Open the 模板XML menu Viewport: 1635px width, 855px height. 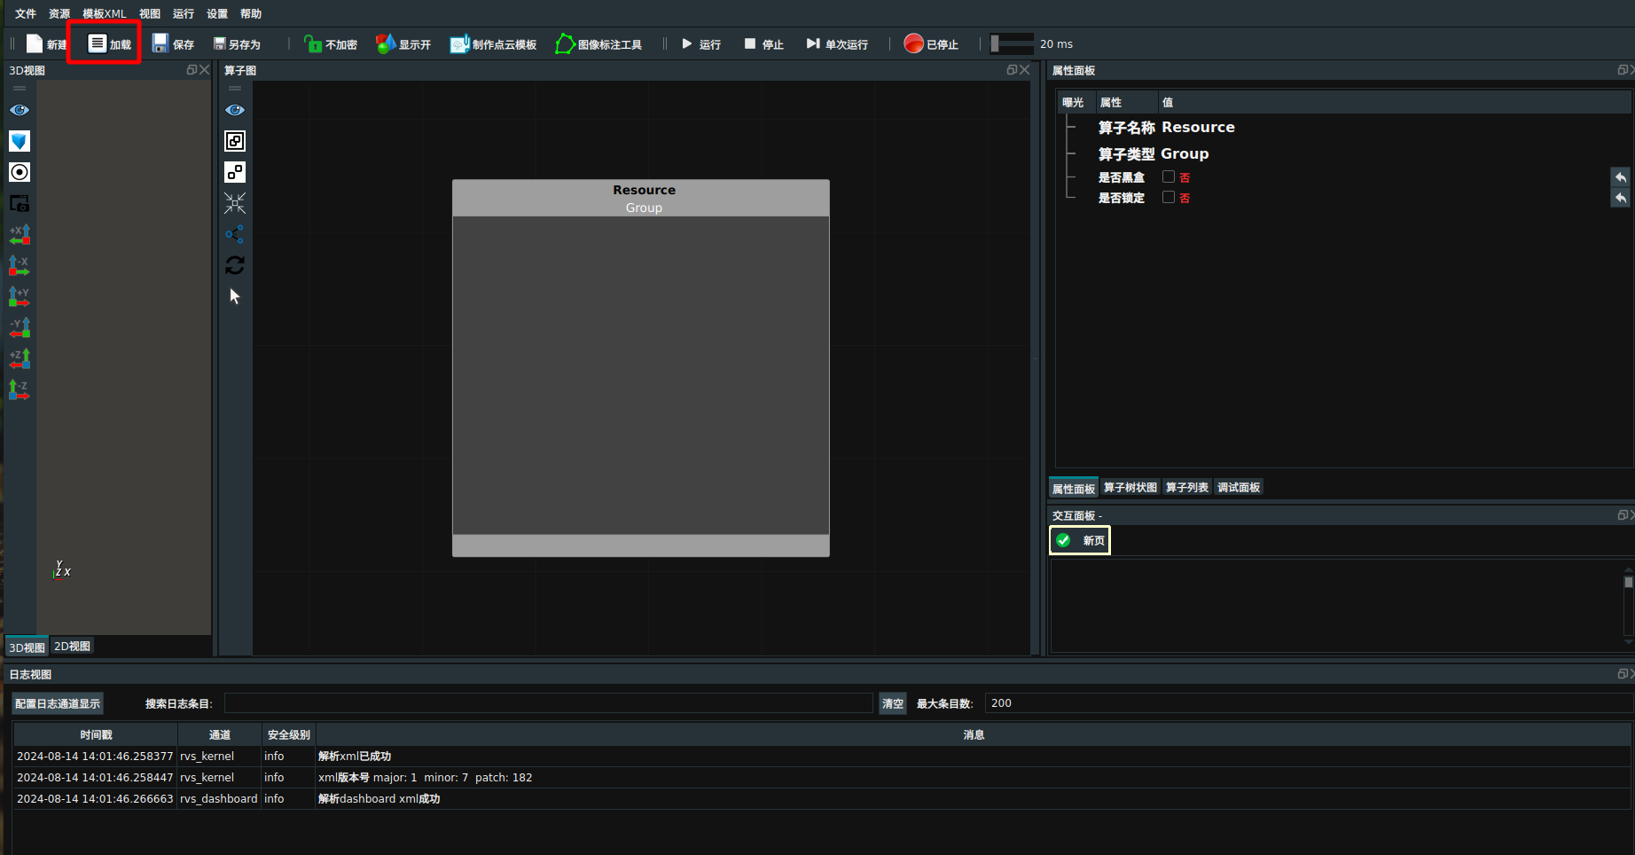[105, 13]
